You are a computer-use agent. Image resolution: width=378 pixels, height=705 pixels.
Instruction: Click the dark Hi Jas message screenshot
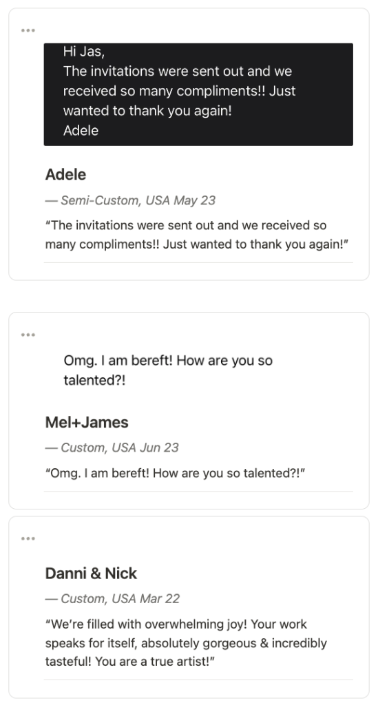(198, 94)
